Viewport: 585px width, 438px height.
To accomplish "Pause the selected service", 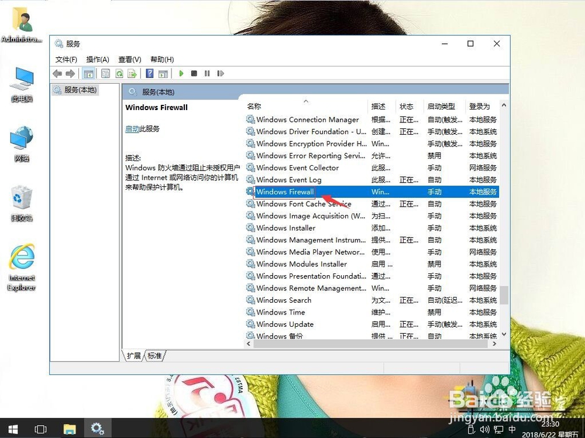I will (x=208, y=73).
